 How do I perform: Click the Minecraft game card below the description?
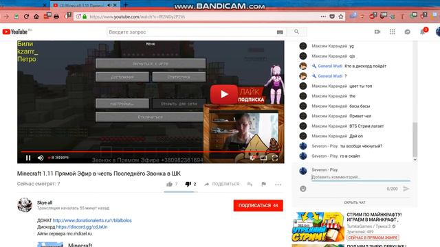(x=65, y=244)
